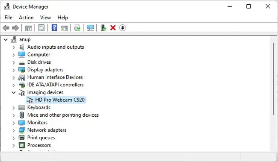Expand the Display adapters category
Image resolution: width=278 pixels, height=162 pixels.
[x=14, y=70]
